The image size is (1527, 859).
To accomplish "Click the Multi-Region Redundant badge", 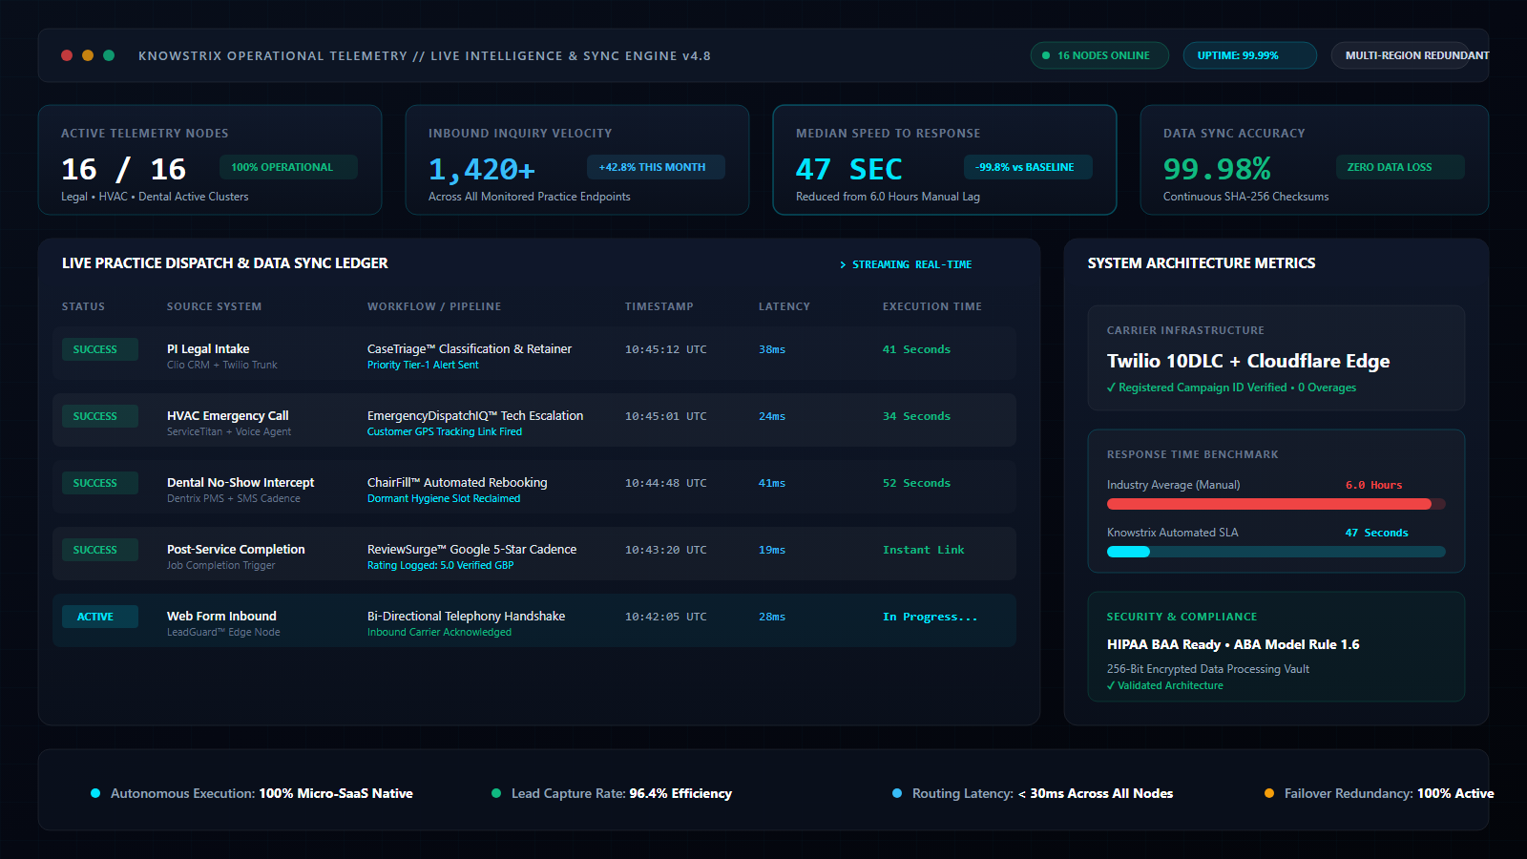I will (x=1411, y=55).
